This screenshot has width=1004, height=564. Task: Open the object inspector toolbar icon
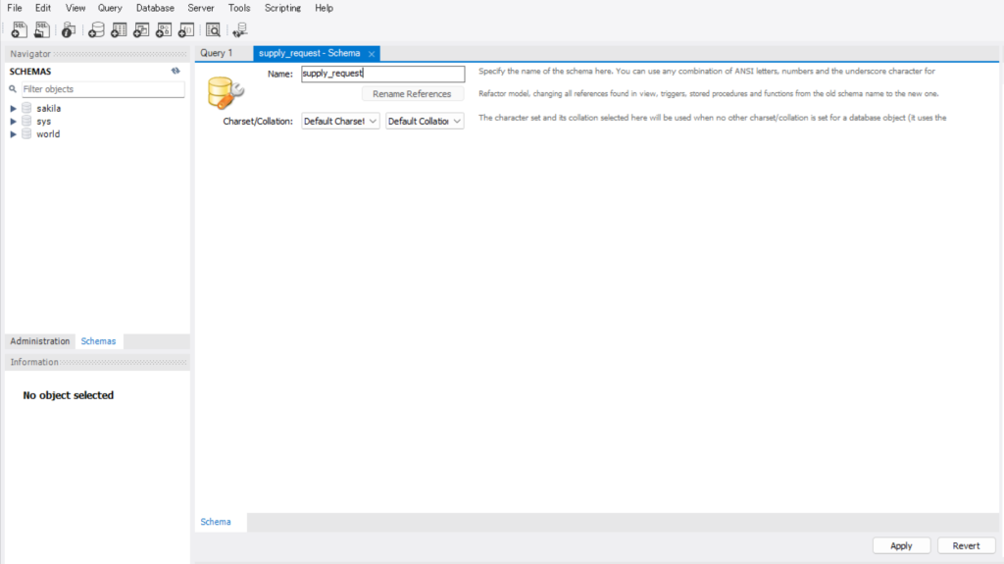pos(69,29)
